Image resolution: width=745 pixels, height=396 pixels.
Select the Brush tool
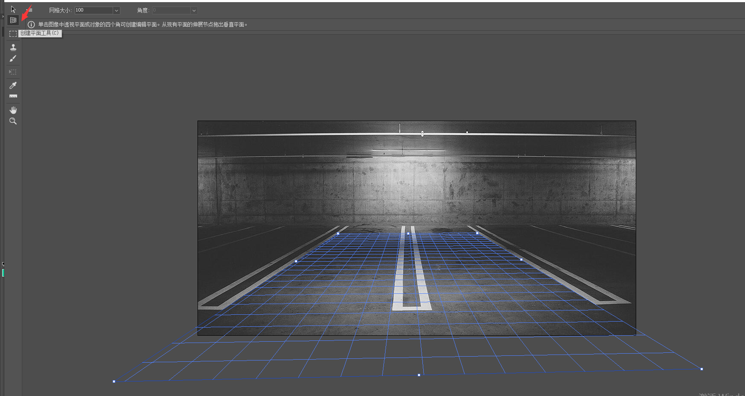(13, 59)
